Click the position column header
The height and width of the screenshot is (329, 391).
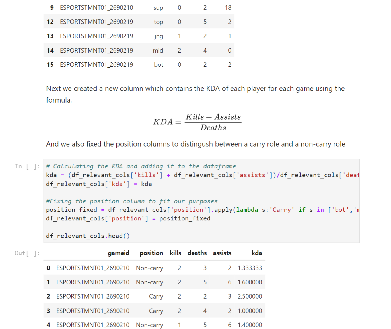click(151, 253)
